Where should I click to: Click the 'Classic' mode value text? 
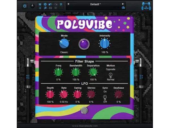(64, 52)
